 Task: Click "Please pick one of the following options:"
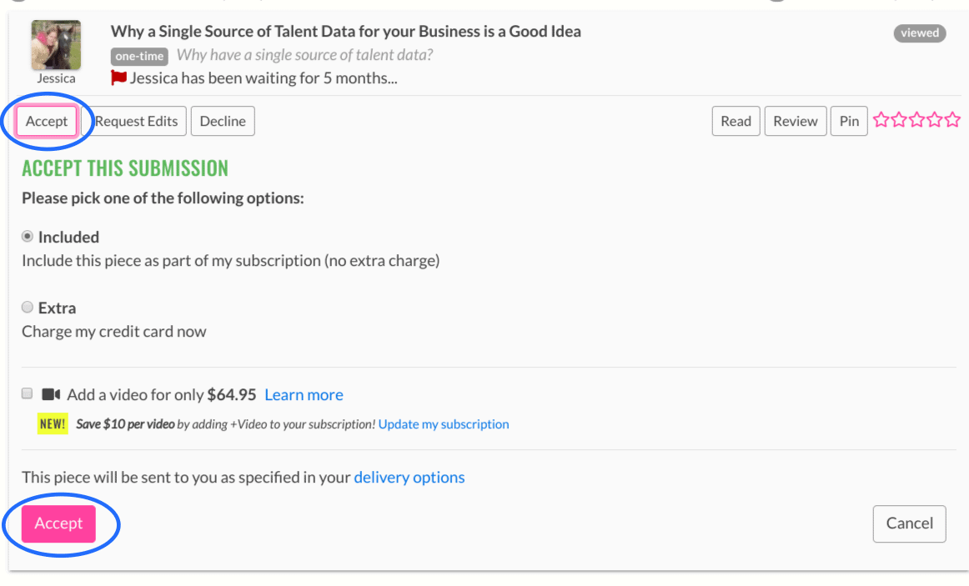163,198
